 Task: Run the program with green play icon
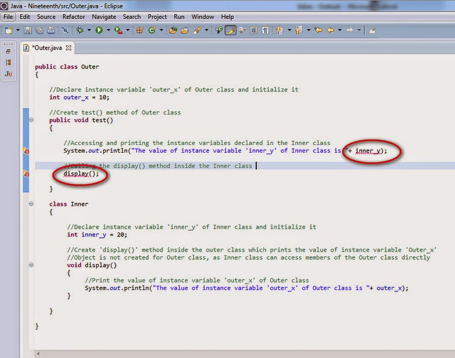click(99, 30)
